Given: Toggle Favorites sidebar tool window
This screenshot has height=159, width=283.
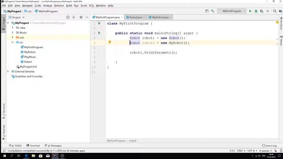Looking at the screenshot, I should pos(4,132).
